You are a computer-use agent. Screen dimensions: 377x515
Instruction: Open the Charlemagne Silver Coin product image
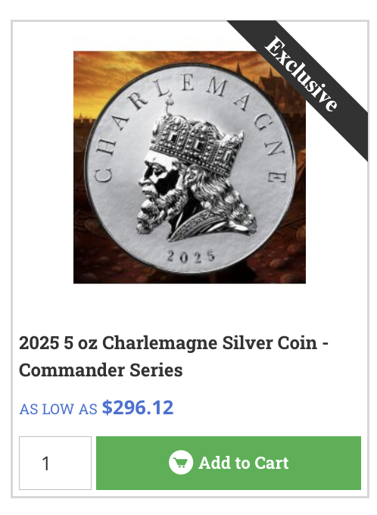coord(189,167)
